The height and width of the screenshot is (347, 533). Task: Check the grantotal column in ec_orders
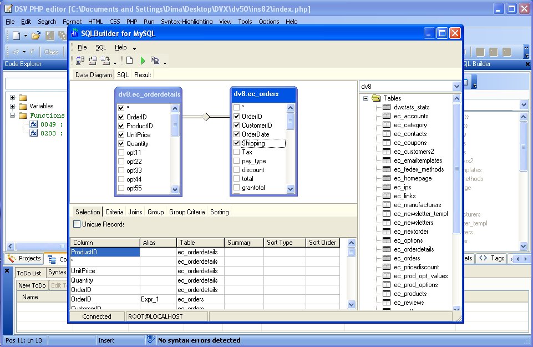coord(237,188)
